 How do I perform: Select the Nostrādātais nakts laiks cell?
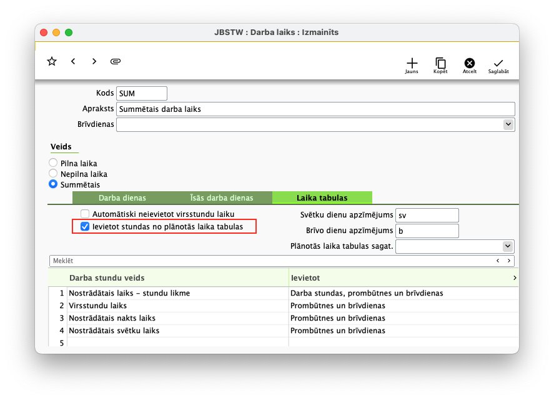178,318
